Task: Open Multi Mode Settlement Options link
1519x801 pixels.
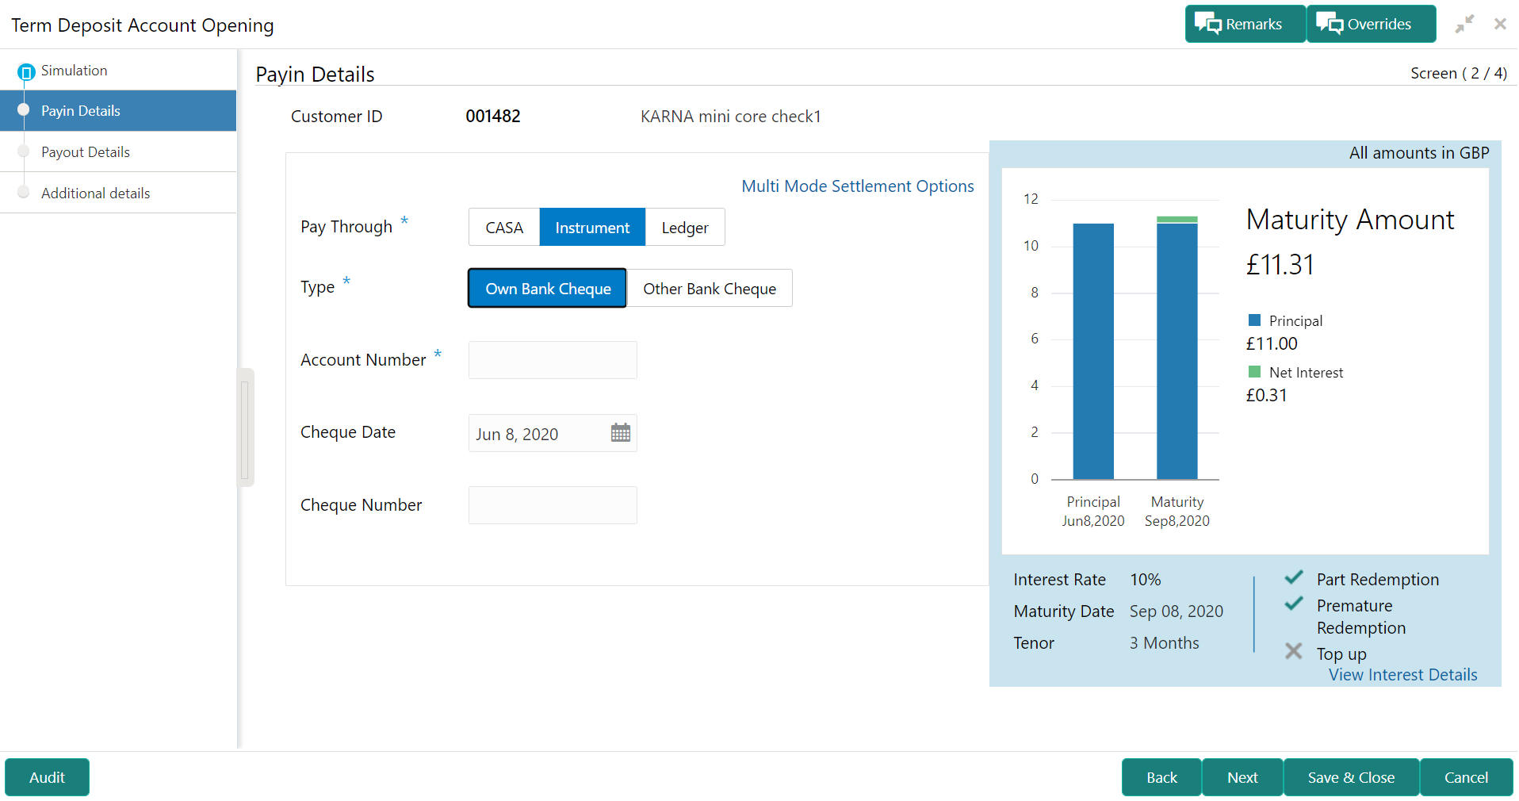Action: [x=858, y=186]
